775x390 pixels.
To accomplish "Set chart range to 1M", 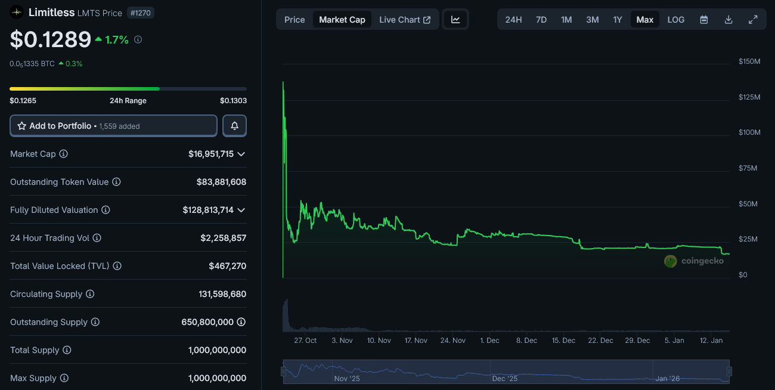I will pos(566,20).
